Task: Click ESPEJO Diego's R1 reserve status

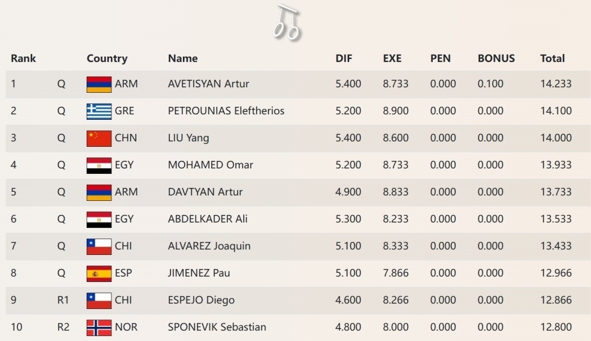Action: 63,300
